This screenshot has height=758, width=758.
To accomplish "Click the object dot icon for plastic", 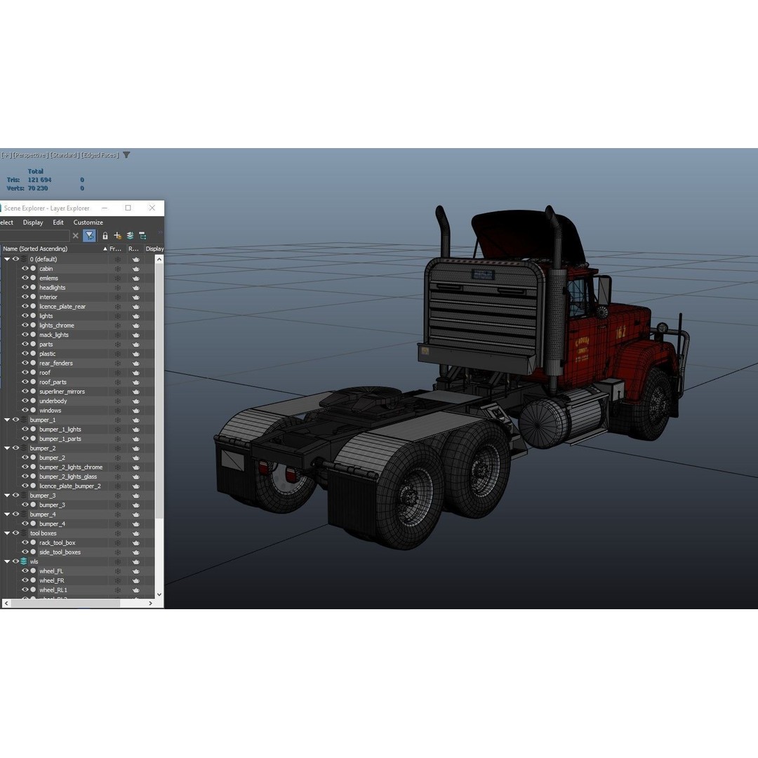I will click(x=34, y=354).
